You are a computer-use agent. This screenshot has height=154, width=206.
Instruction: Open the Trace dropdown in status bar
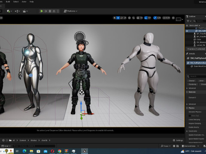[x=166, y=146]
